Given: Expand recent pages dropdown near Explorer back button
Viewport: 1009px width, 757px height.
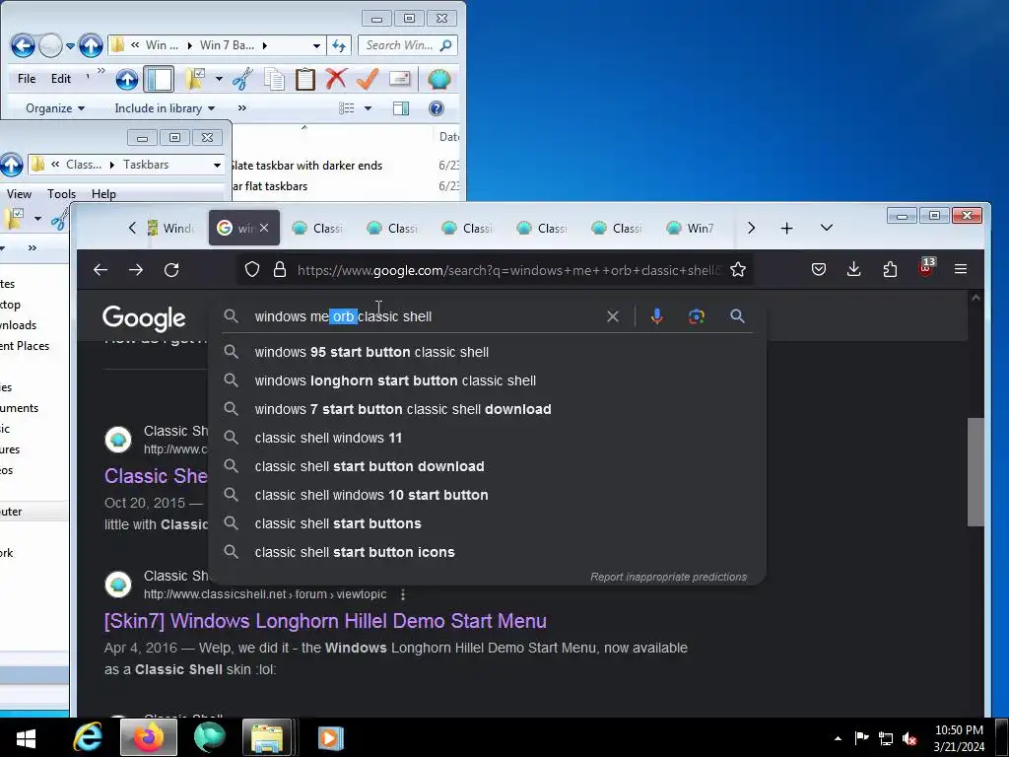Looking at the screenshot, I should tap(70, 45).
